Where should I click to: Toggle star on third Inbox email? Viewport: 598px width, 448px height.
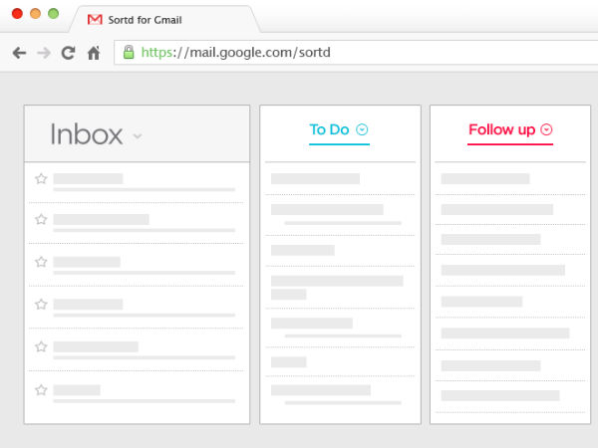point(41,262)
